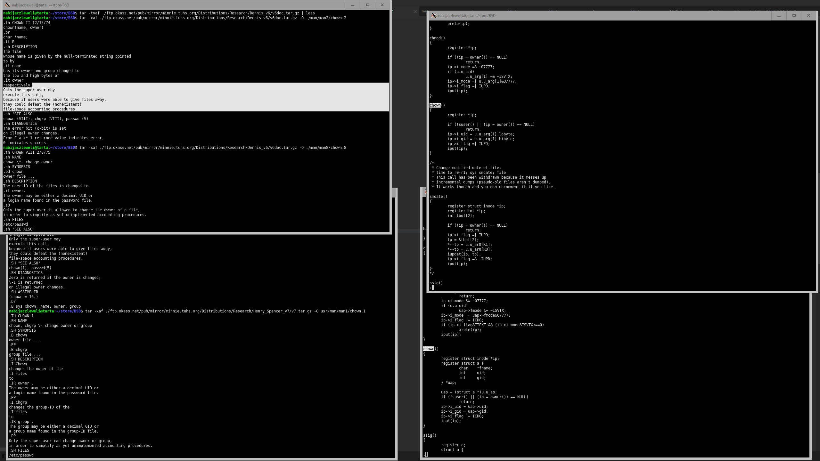Close the background tab behind the terminals

(415, 12)
